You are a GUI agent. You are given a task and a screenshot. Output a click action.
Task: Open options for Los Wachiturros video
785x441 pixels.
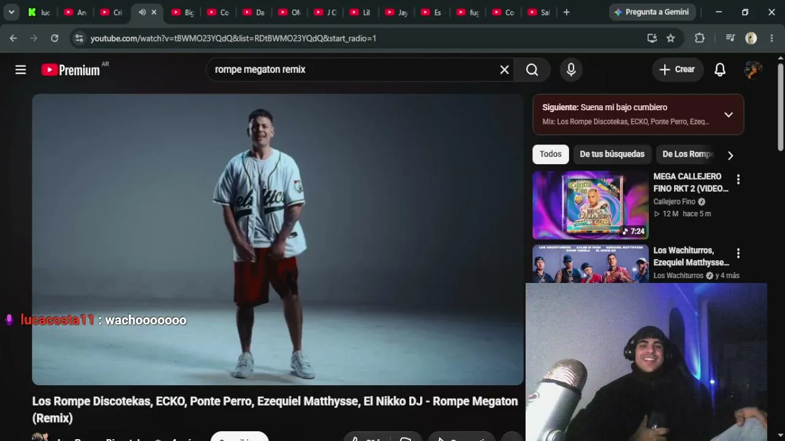click(738, 253)
